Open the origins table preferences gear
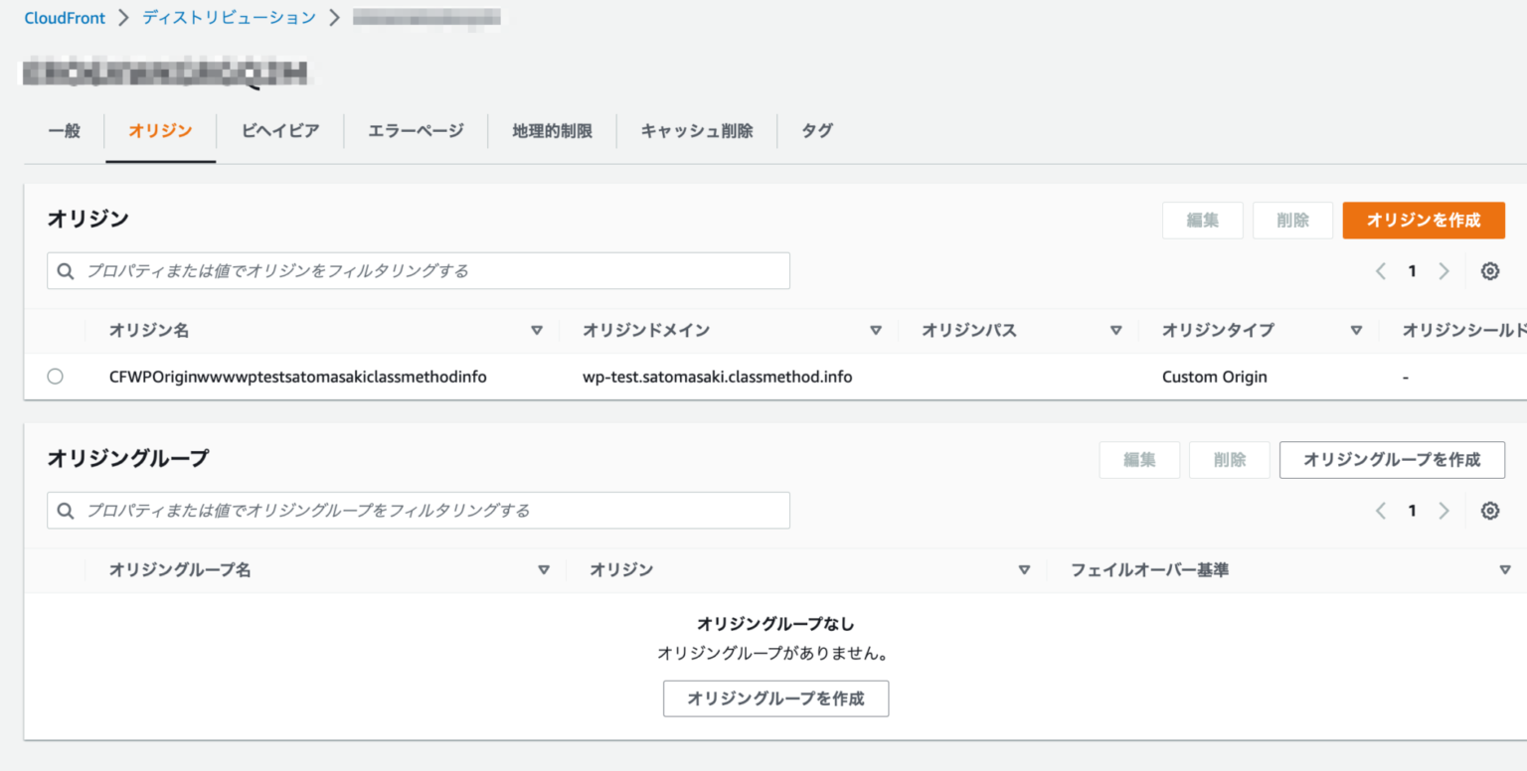The image size is (1527, 771). tap(1489, 270)
